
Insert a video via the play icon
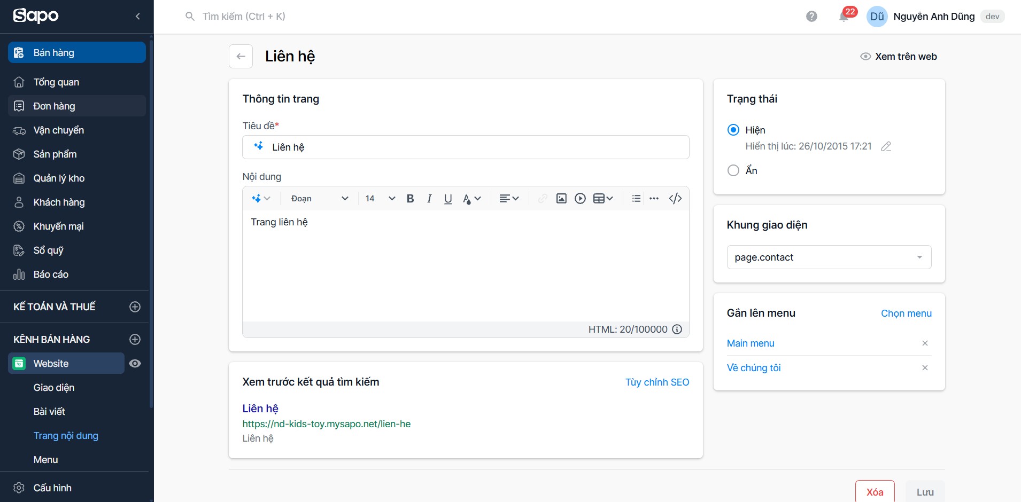pos(580,199)
